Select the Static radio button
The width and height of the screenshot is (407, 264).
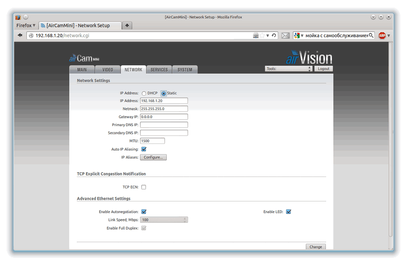point(163,93)
